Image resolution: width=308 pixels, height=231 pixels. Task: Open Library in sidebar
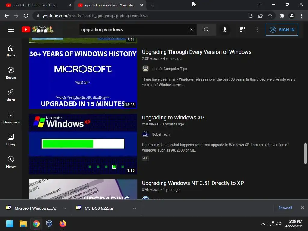pyautogui.click(x=11, y=140)
